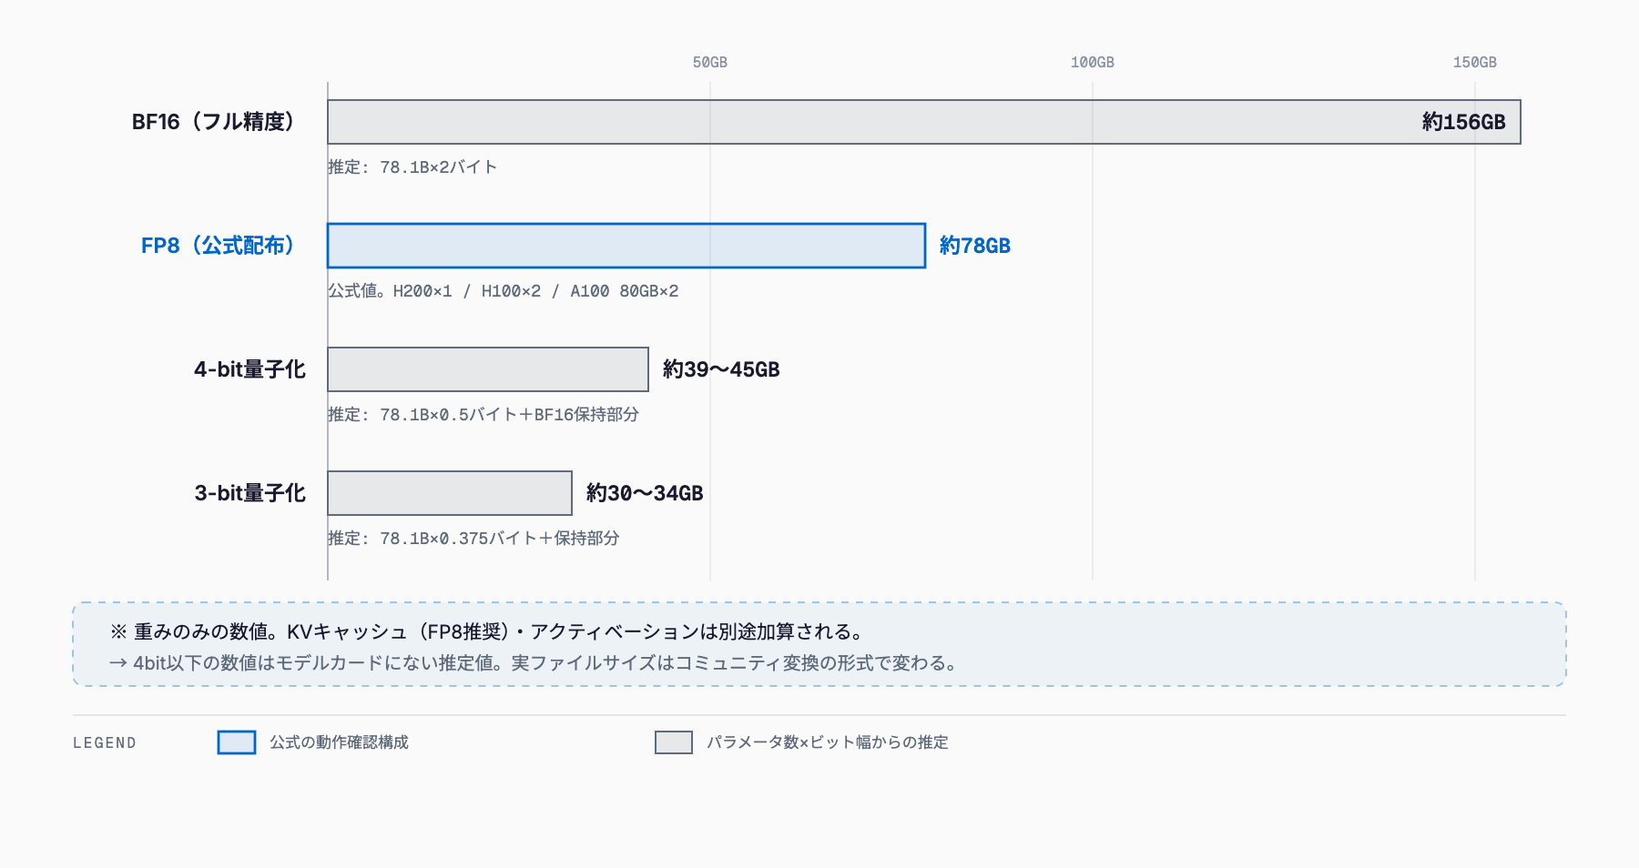Image resolution: width=1639 pixels, height=868 pixels.
Task: Select the blue FP8 bar
Action: point(626,246)
